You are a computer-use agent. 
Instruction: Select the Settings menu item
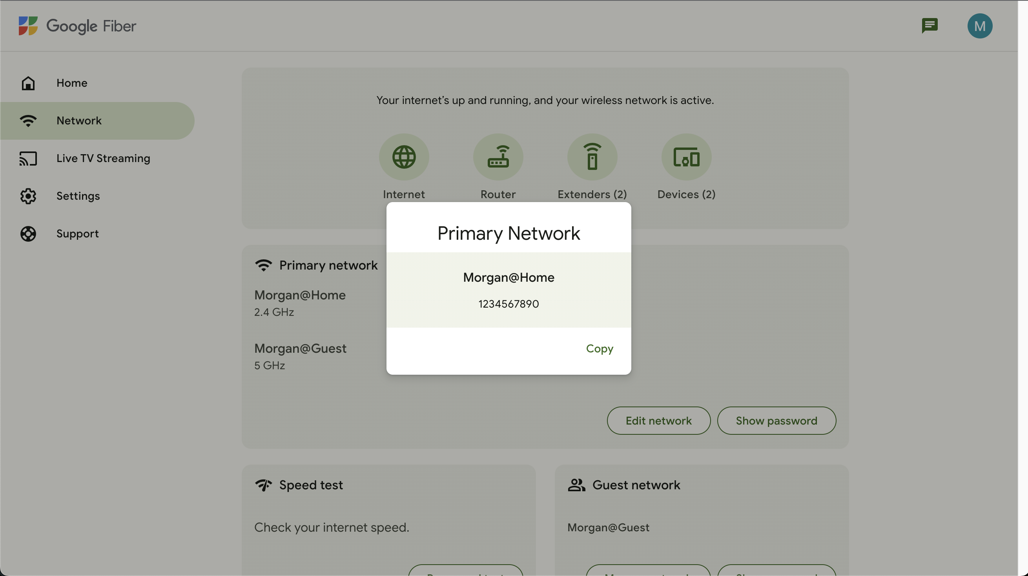pyautogui.click(x=78, y=196)
